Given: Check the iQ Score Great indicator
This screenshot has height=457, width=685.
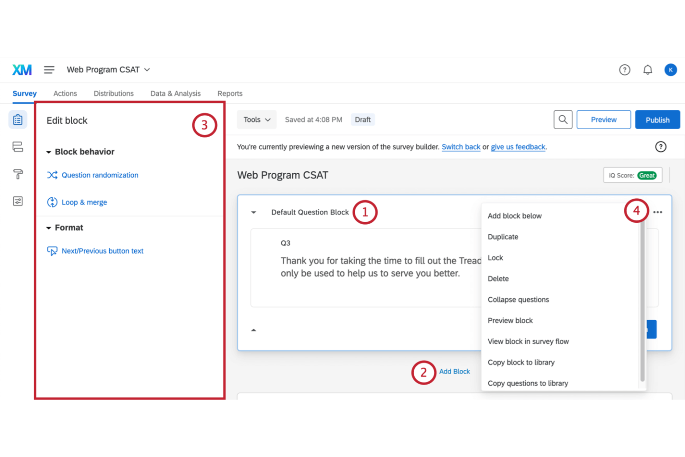Looking at the screenshot, I should click(632, 175).
